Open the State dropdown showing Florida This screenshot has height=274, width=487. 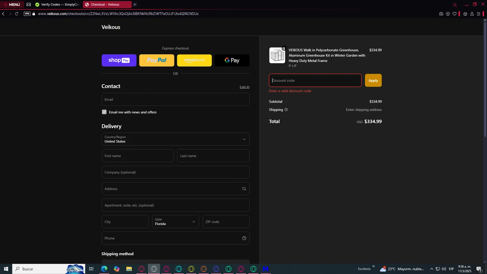(x=176, y=222)
